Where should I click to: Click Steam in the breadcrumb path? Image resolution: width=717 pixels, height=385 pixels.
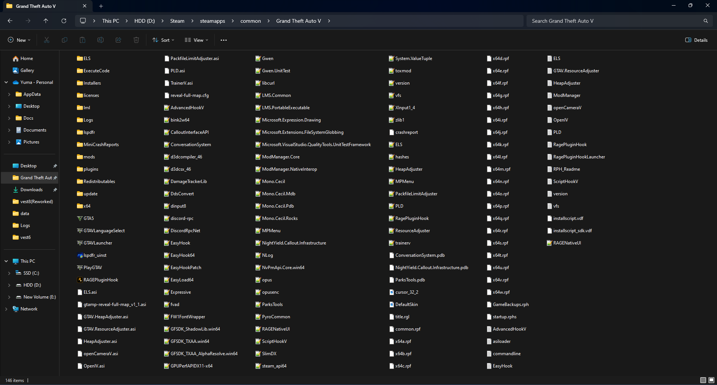coord(177,21)
